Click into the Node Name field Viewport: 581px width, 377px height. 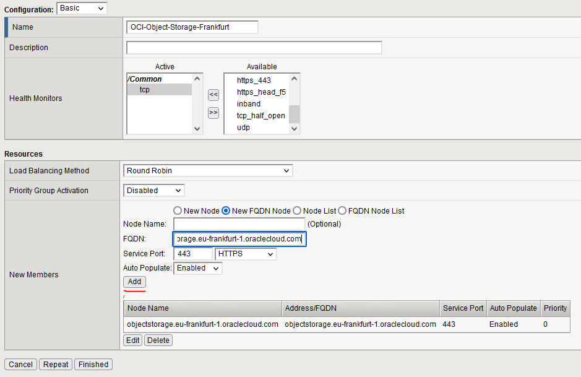click(x=239, y=223)
